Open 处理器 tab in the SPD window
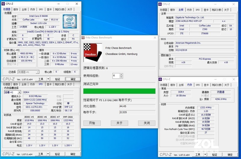The image size is (241, 159). click(6, 84)
